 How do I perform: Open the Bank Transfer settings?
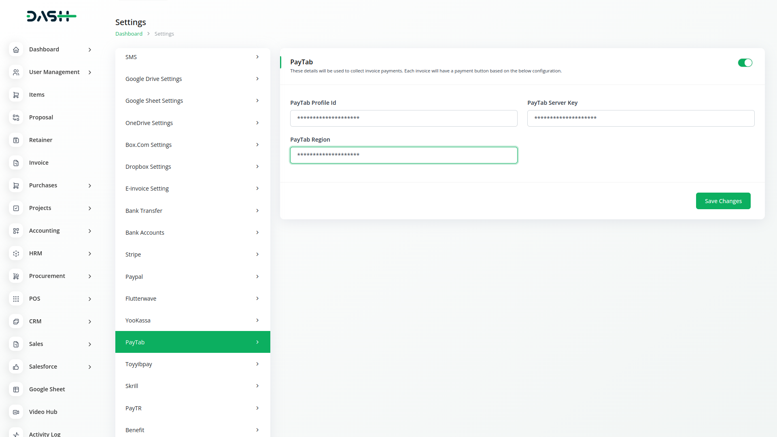click(193, 211)
